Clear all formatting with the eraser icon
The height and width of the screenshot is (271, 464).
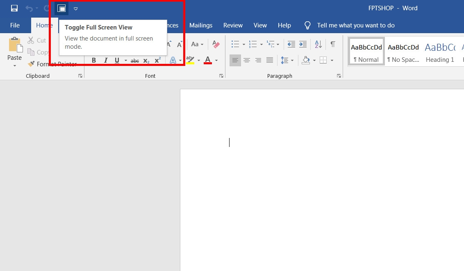tap(216, 44)
